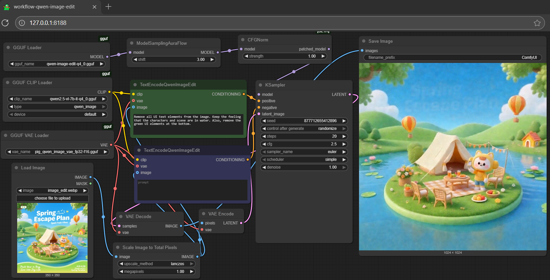Viewport: 550px width, 280px height.
Task: Click the Scale Image to Total Pixels title
Action: (150, 247)
